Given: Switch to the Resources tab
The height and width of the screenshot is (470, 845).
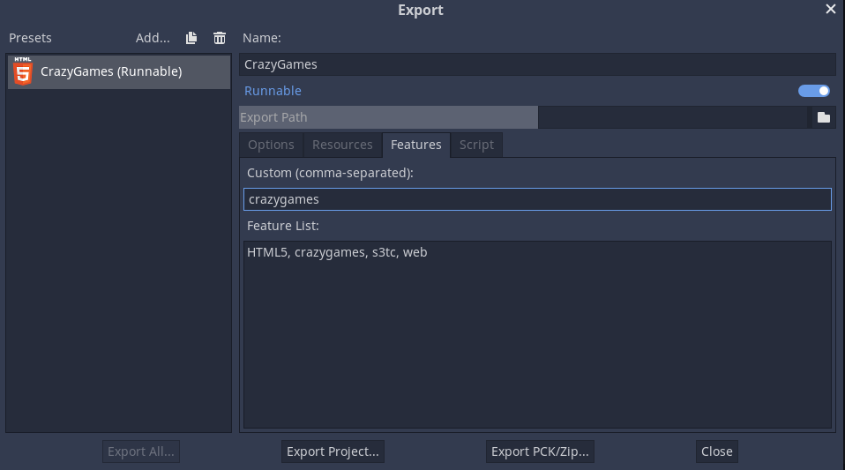Looking at the screenshot, I should [342, 145].
